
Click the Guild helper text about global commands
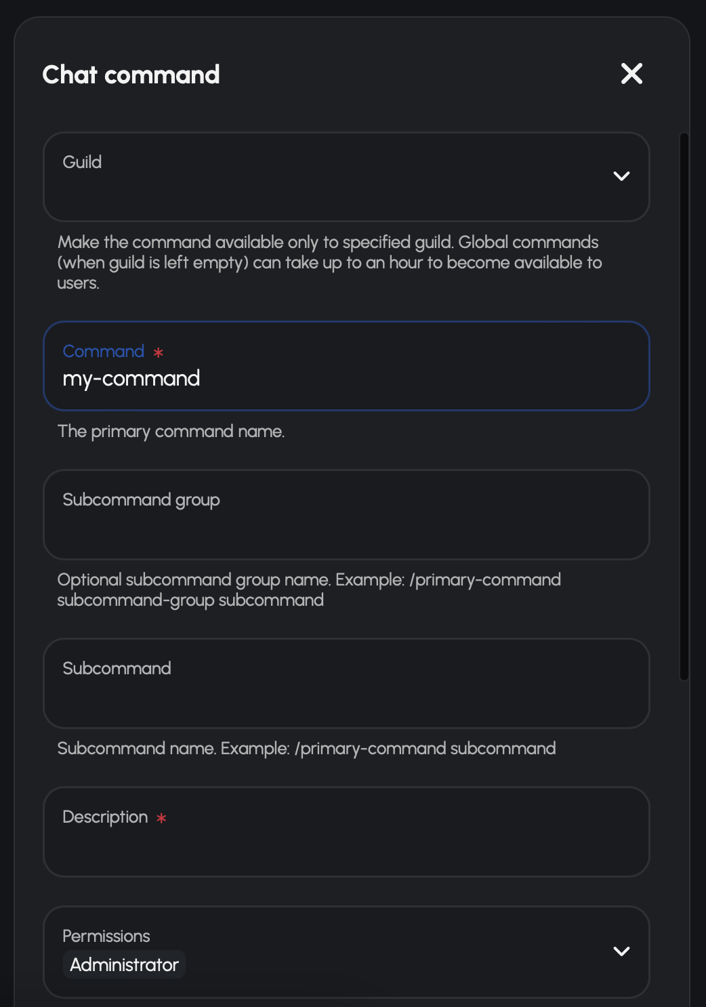tap(329, 262)
